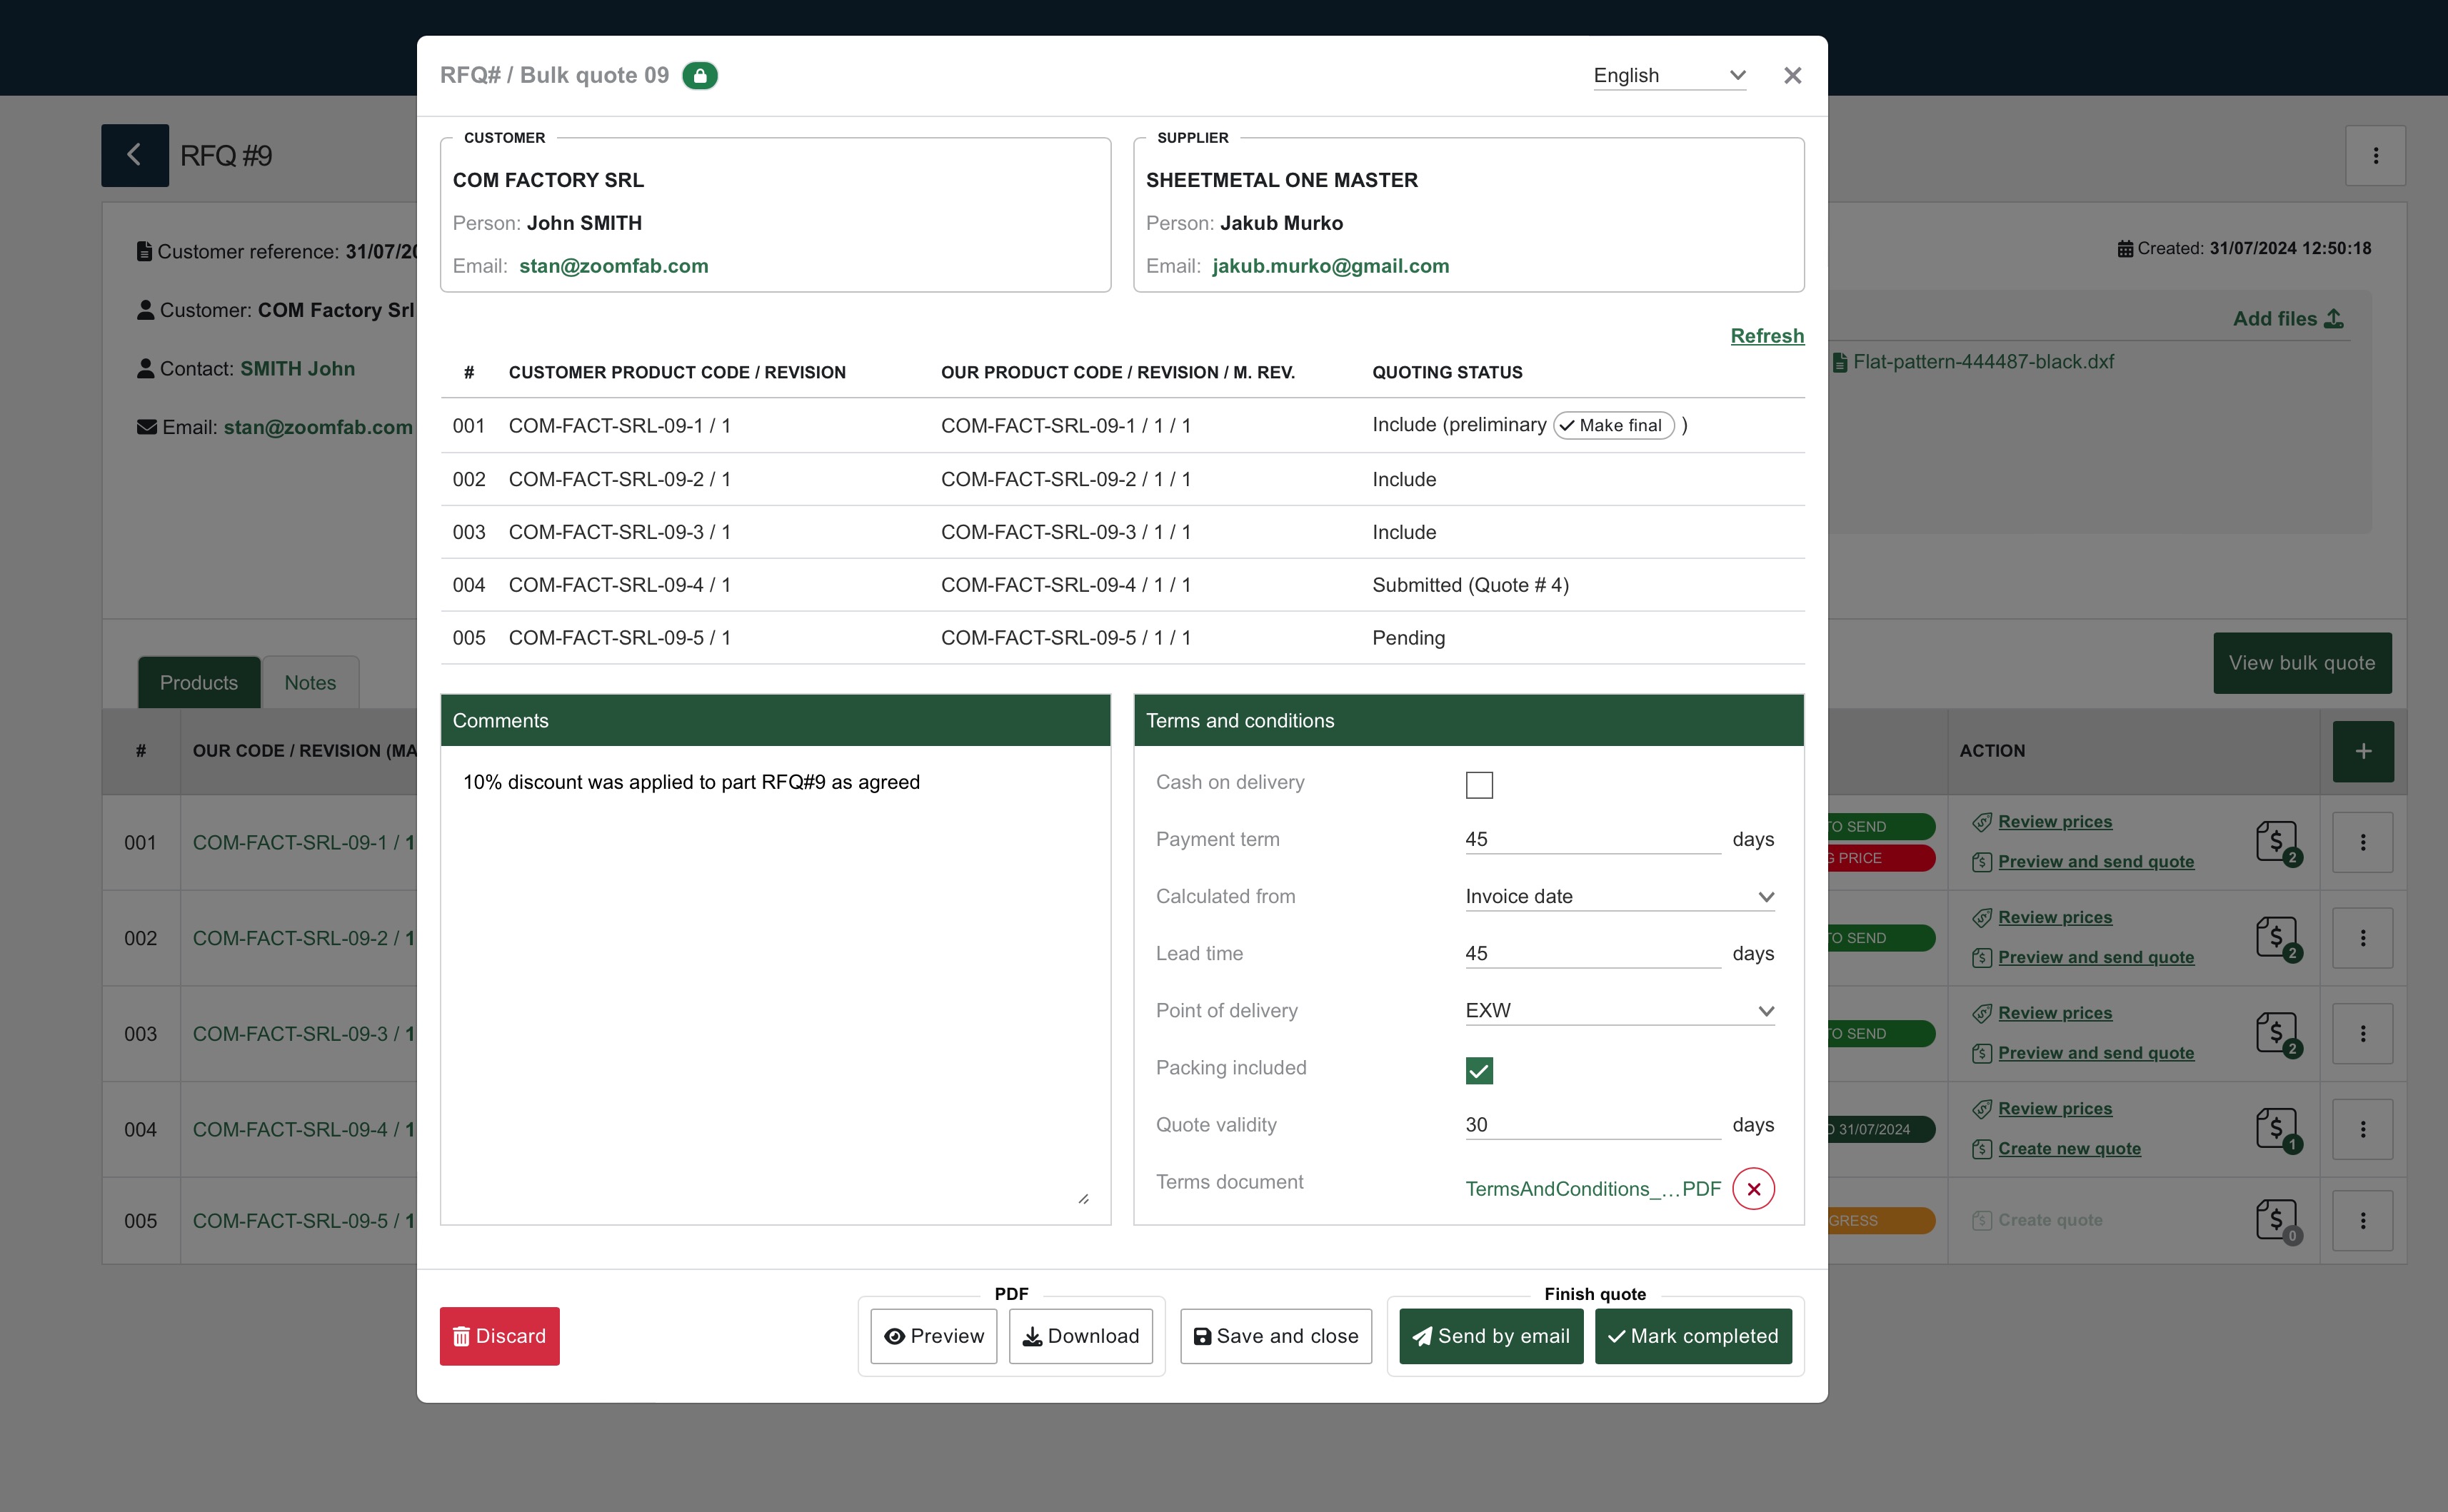Open the Point of delivery EXW dropdown

click(x=1619, y=1011)
